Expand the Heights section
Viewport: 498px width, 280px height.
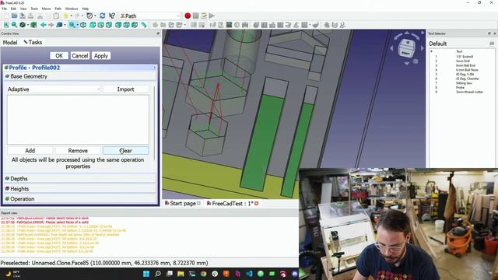coord(80,188)
